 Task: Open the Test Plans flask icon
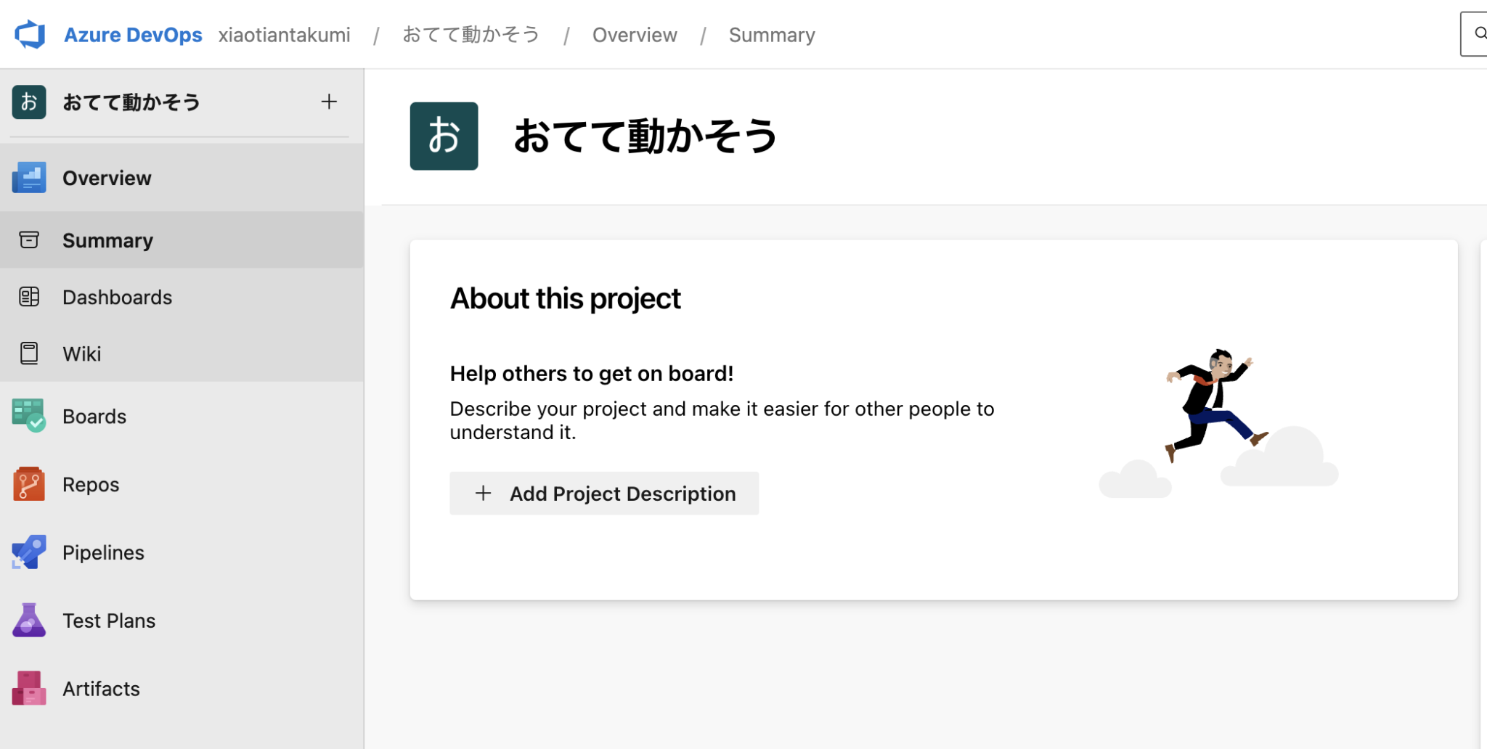pos(29,621)
